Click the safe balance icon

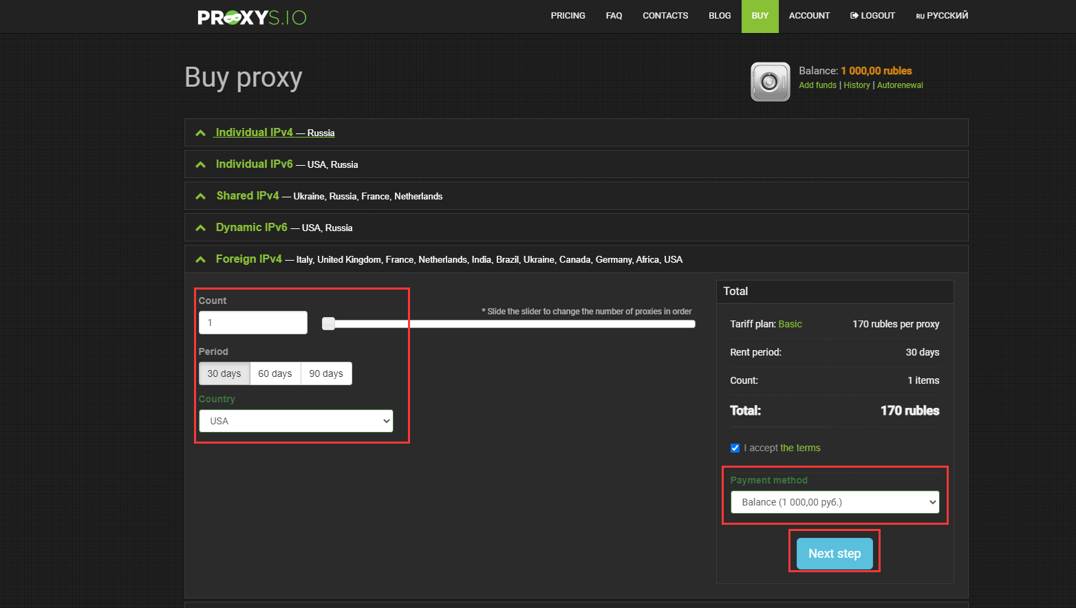pyautogui.click(x=770, y=82)
